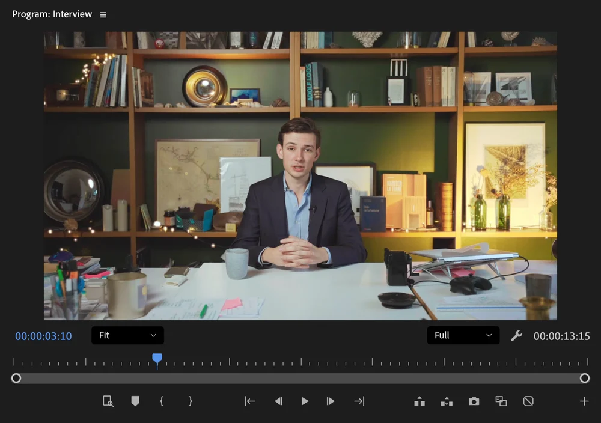Toggle Comparison View
This screenshot has height=423, width=601.
pos(501,401)
